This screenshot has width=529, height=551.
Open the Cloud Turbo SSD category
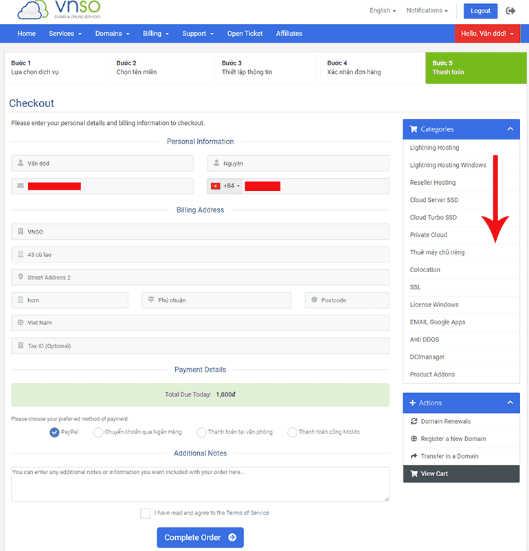[461, 218]
